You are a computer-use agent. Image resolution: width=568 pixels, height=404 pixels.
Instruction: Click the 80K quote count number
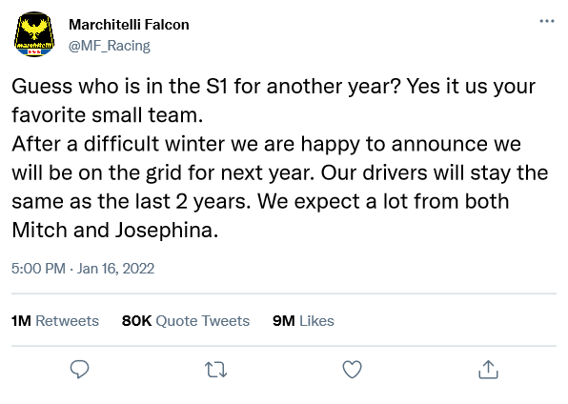point(136,321)
